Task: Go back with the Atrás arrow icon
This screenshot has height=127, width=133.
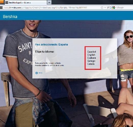Action: (37, 73)
